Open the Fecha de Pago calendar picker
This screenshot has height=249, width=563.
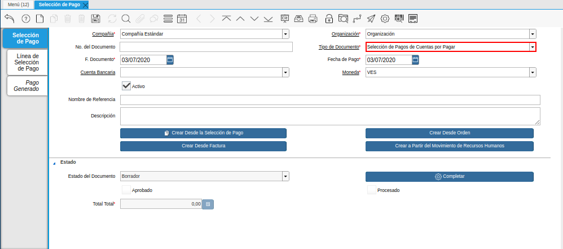coord(415,60)
